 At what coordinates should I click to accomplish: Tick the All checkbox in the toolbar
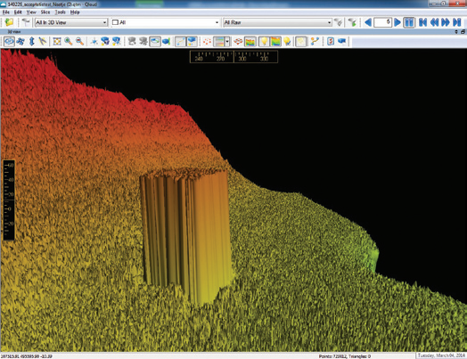point(115,22)
